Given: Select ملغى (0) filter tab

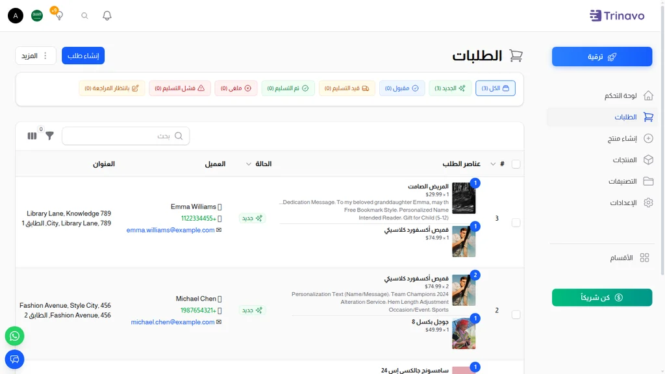Looking at the screenshot, I should [236, 88].
